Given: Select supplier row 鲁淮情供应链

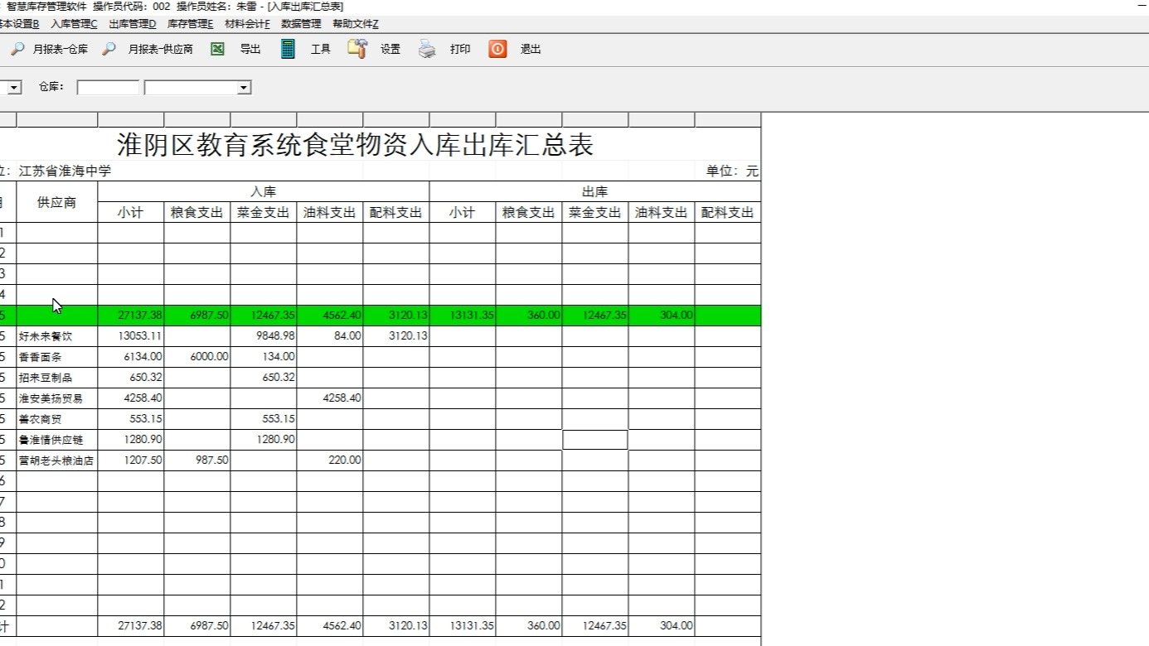Looking at the screenshot, I should [51, 440].
